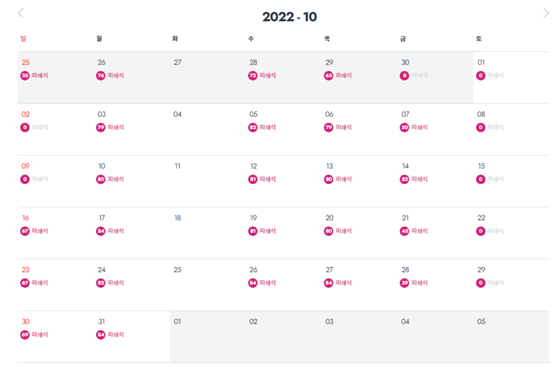Open 파쇄석 entry on October 26
555x367 pixels.
pos(267,283)
